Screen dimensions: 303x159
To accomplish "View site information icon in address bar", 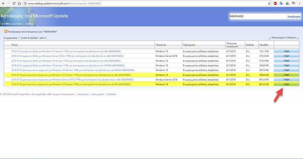I will 25,4.
